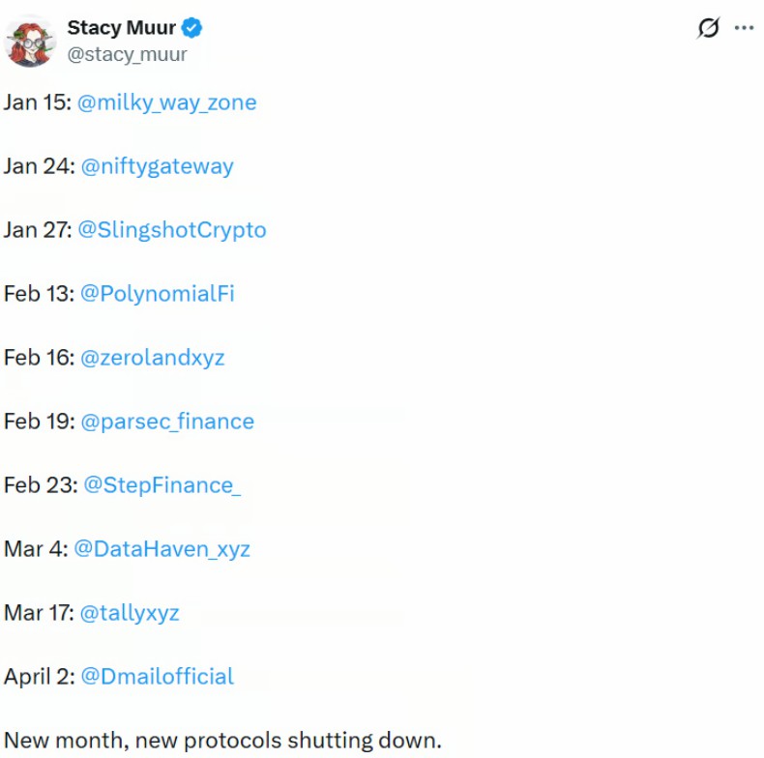Screen dimensions: 764x758
Task: Open the @parsec_finance mention
Action: tap(166, 422)
